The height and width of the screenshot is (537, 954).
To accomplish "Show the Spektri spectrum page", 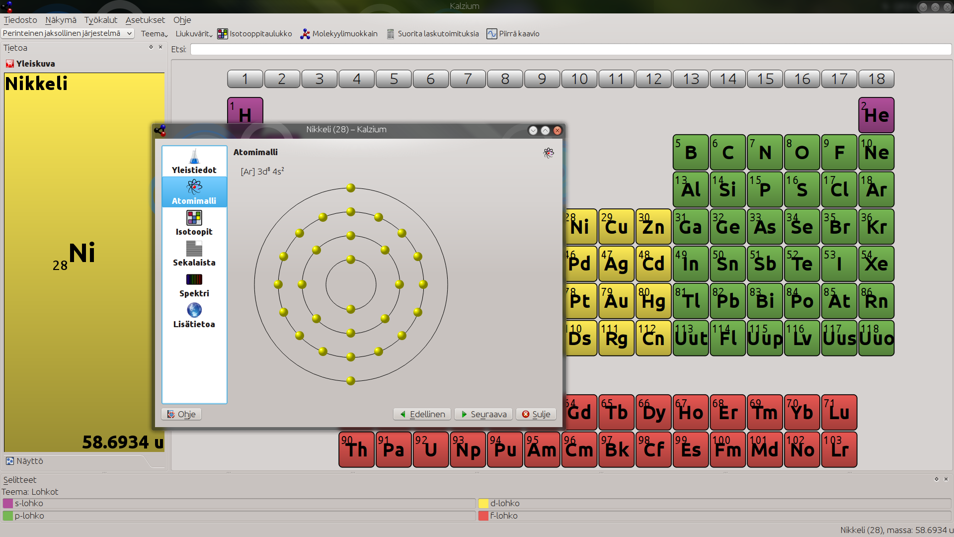I will (194, 284).
